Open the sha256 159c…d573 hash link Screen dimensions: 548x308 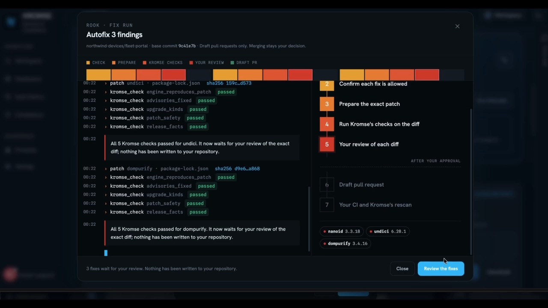[229, 83]
